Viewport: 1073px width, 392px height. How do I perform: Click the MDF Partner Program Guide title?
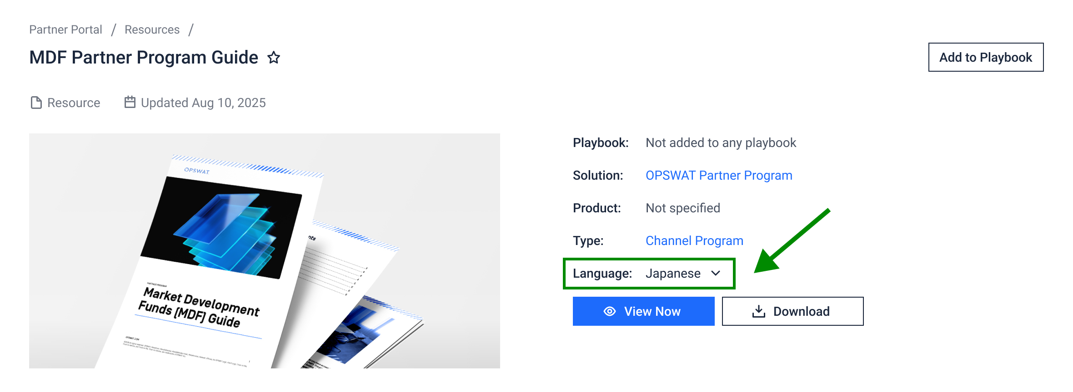pos(144,58)
